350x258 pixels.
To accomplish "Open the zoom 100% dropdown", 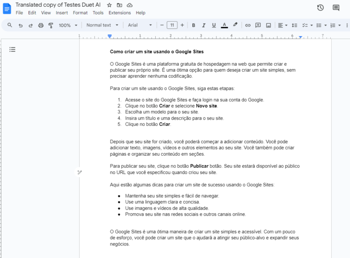I will click(x=68, y=25).
